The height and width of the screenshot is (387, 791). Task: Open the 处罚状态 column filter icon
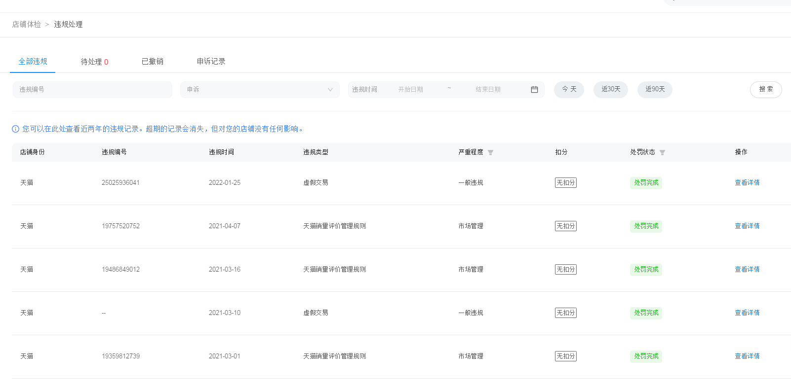pyautogui.click(x=662, y=152)
